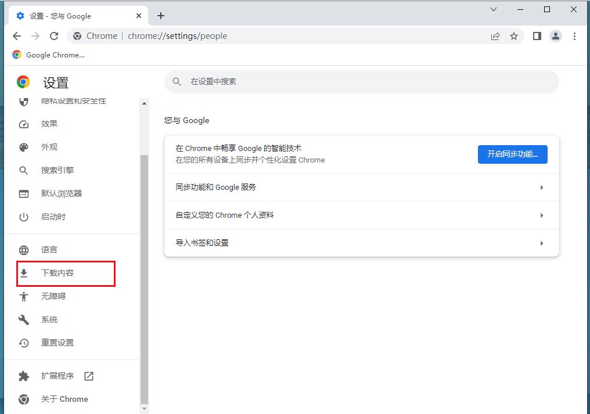
Task: Focus the 在设置中搜索 search field
Action: click(x=362, y=82)
